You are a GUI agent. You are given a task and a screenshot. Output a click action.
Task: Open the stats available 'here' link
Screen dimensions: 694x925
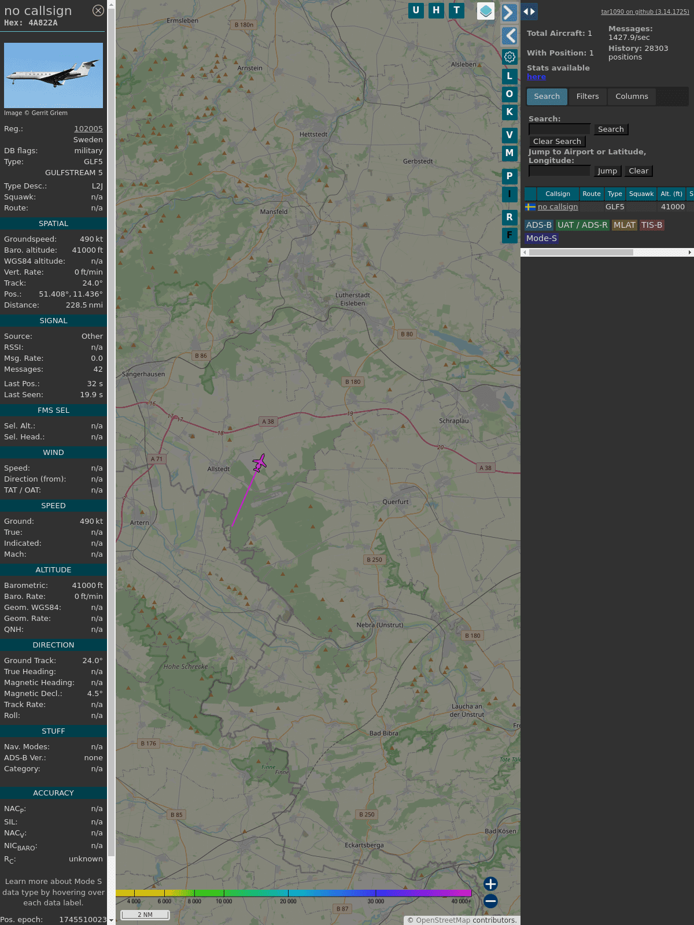point(536,77)
